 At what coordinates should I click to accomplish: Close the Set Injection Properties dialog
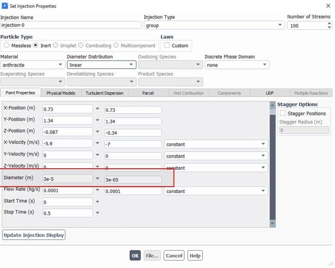click(x=327, y=6)
